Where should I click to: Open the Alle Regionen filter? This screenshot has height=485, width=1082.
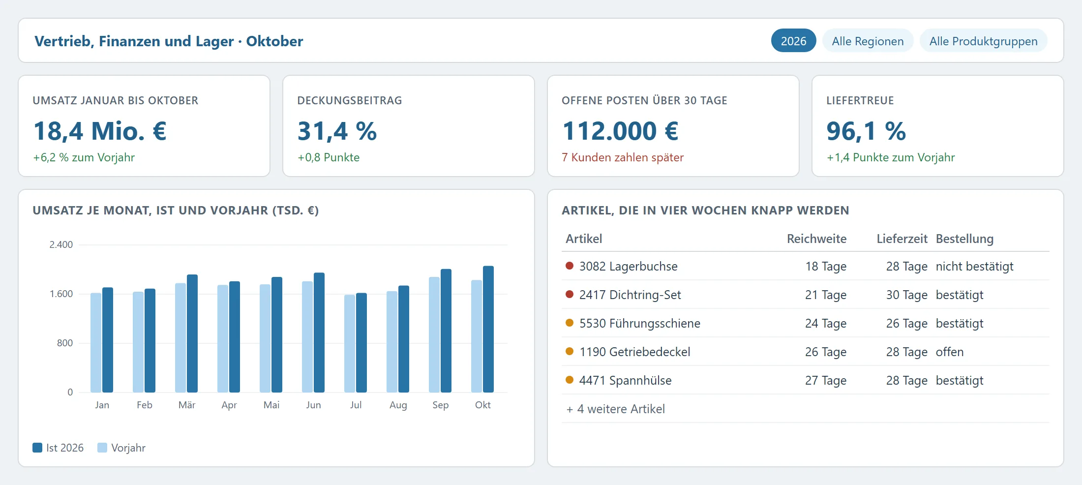(x=868, y=41)
